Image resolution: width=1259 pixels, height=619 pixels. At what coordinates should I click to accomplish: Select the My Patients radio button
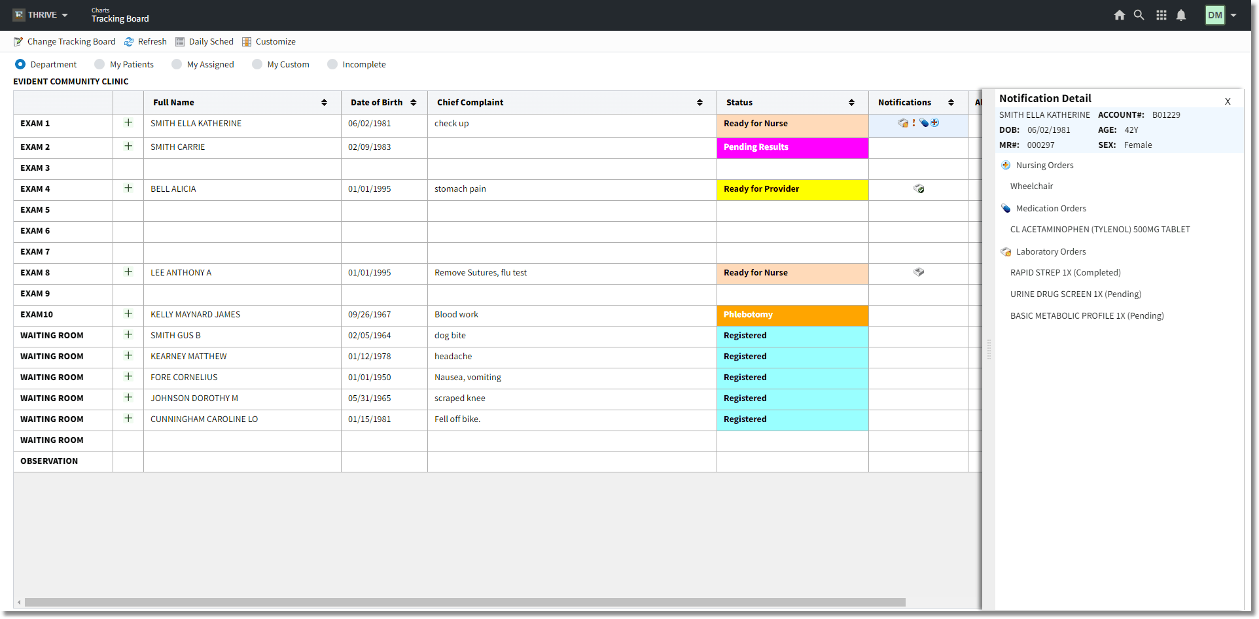[99, 64]
